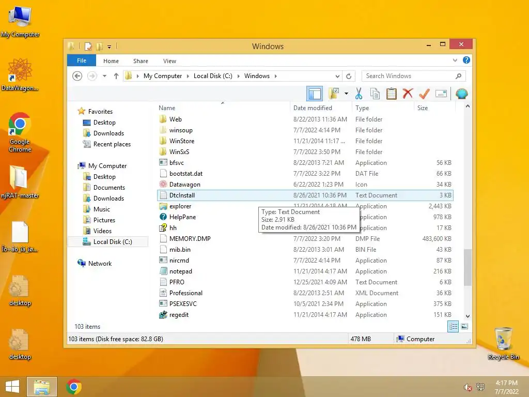Open Recycle Bin desktop icon
The width and height of the screenshot is (529, 397).
pyautogui.click(x=503, y=343)
